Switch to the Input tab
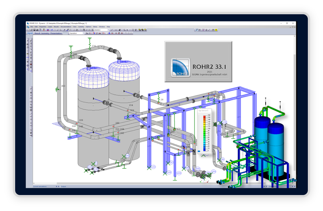Viewport: 323px width, 211px height. coord(30,33)
